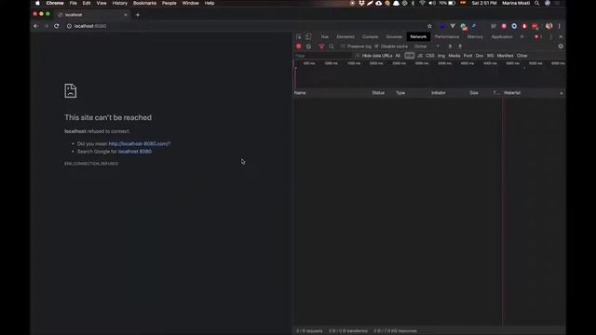Filter requests by Other
This screenshot has width=596, height=335.
pos(521,56)
